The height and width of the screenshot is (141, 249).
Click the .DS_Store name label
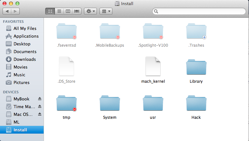pos(67,81)
